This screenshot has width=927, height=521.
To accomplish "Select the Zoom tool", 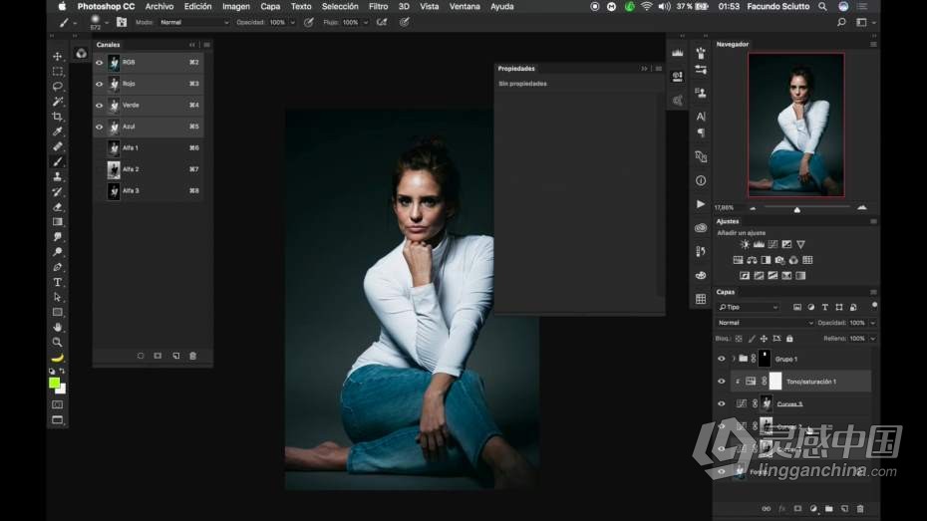I will pyautogui.click(x=58, y=342).
